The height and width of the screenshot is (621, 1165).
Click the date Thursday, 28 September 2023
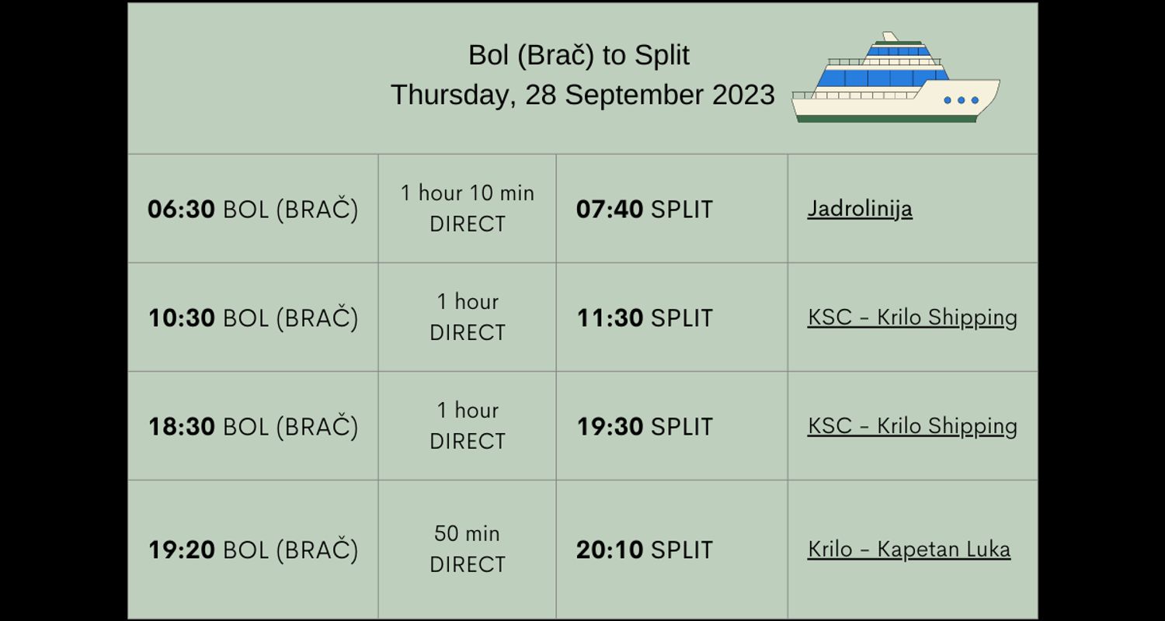coord(582,95)
